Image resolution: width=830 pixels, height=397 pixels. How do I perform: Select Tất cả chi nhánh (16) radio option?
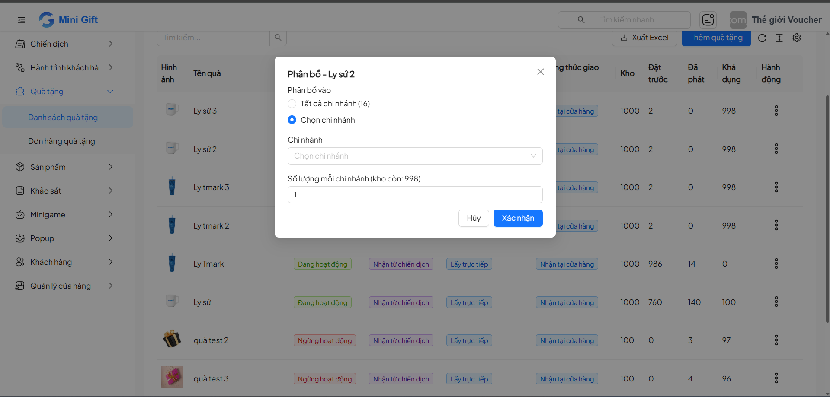(x=292, y=104)
